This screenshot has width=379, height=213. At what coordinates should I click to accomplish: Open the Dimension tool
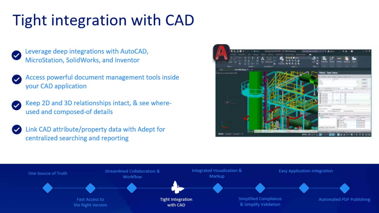point(269,60)
